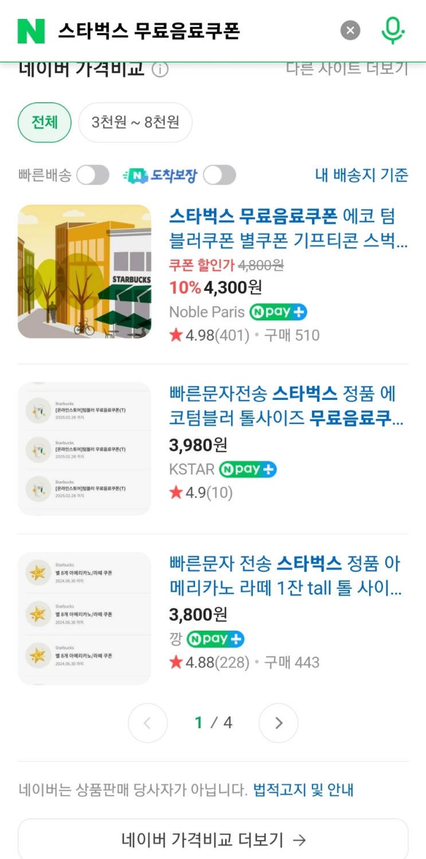Filter by 3천원 ~ 8천원 range

[135, 122]
